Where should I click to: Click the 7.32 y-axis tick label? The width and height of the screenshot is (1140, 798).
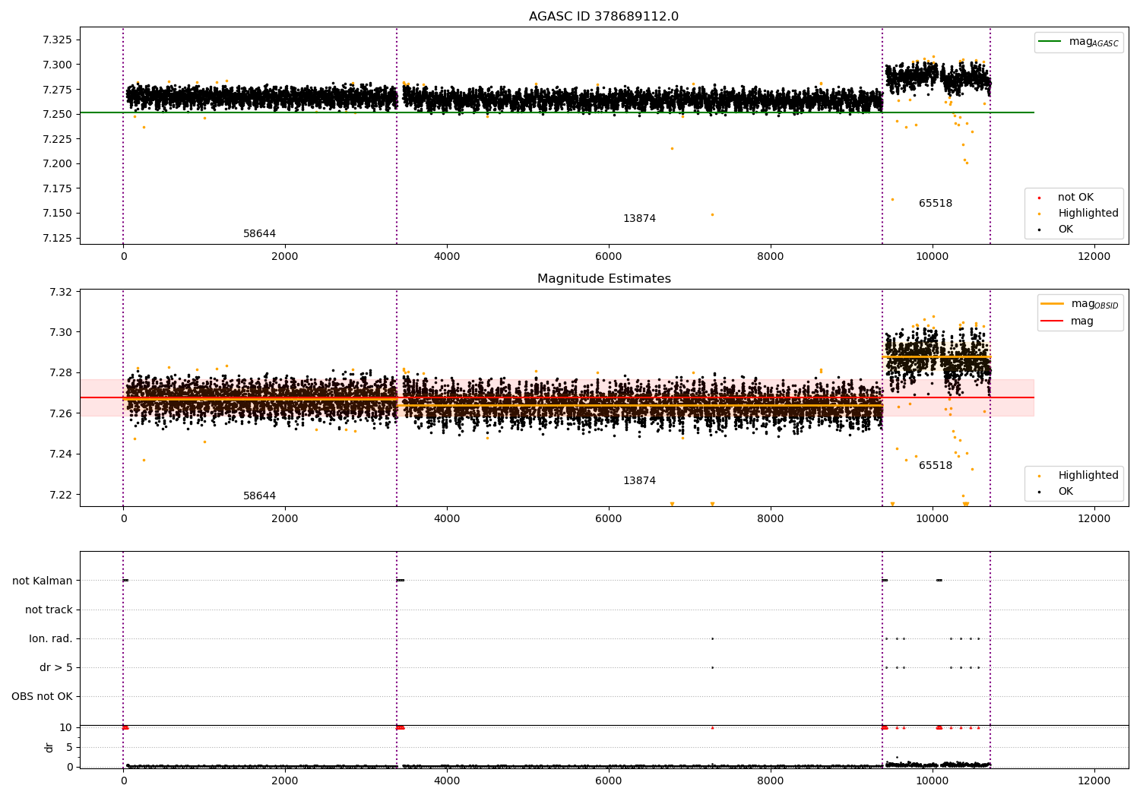click(60, 292)
